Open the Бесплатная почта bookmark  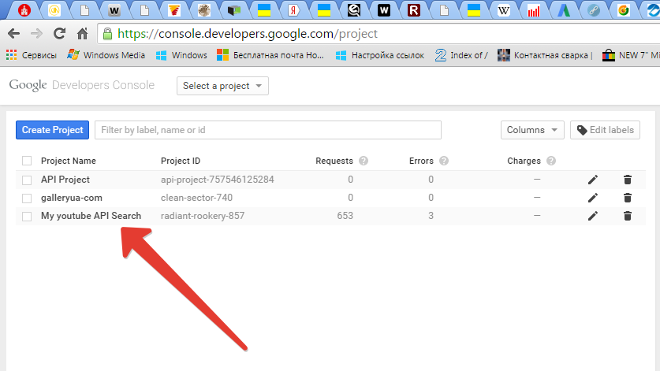tap(270, 55)
